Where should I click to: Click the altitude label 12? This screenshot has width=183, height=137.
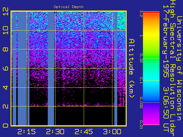click(5, 11)
